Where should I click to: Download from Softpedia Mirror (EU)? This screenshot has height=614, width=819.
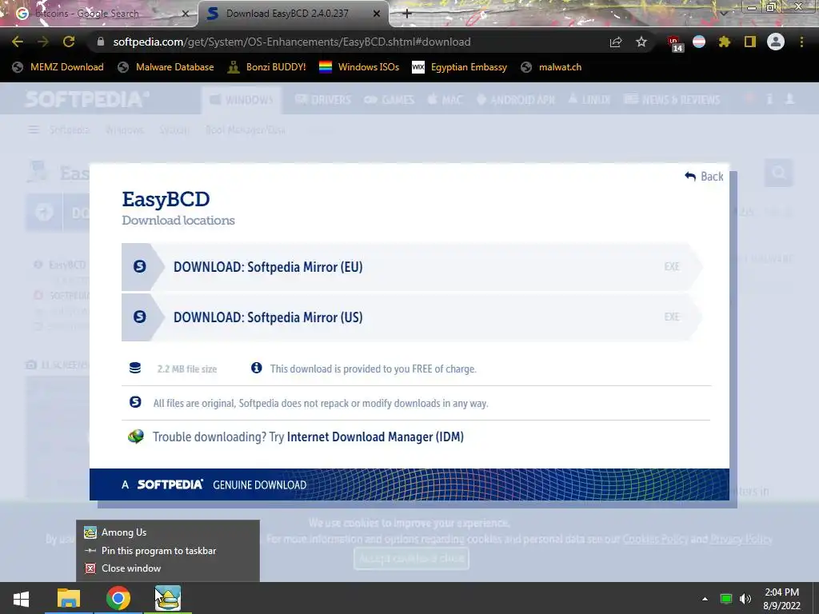411,267
